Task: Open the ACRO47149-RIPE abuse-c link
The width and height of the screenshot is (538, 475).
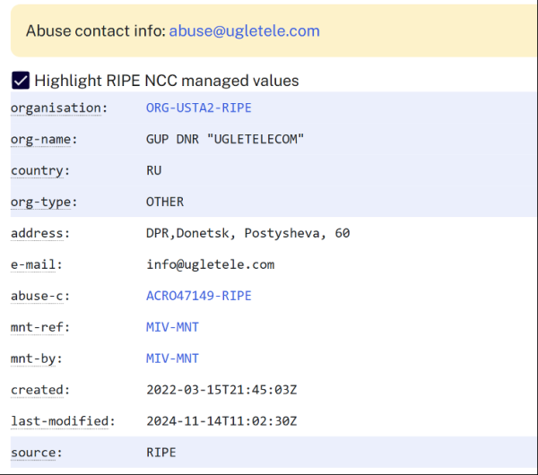Action: coord(198,296)
